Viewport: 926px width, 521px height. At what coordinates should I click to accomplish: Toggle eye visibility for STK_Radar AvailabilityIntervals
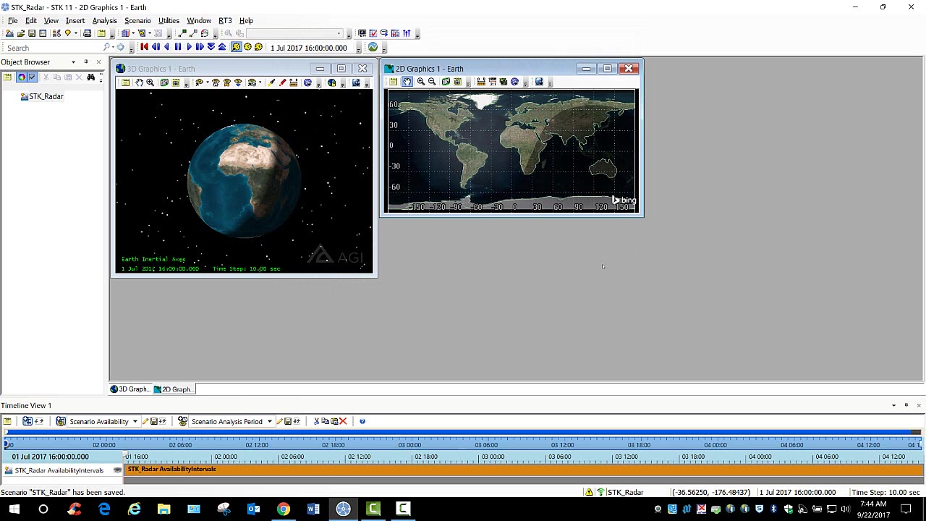(117, 470)
